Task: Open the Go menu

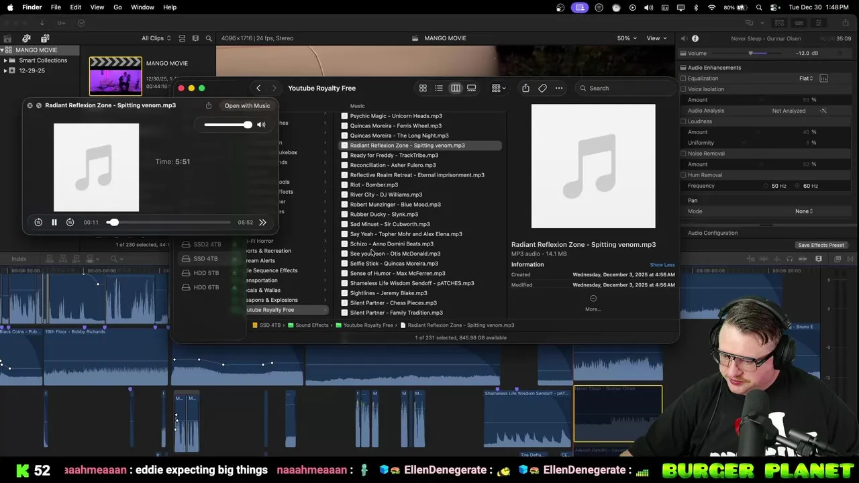Action: [x=117, y=7]
